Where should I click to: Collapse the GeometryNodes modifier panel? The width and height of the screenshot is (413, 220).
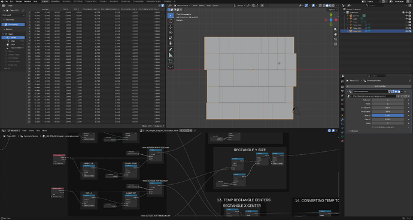click(x=348, y=91)
